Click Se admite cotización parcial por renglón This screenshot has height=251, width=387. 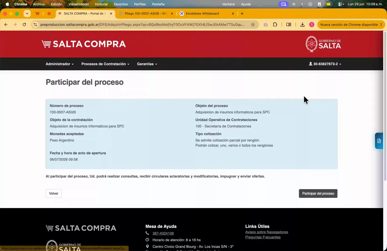pyautogui.click(x=227, y=140)
